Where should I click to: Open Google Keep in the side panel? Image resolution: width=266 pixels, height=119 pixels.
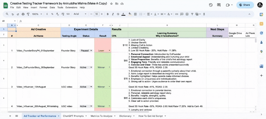[261, 24]
